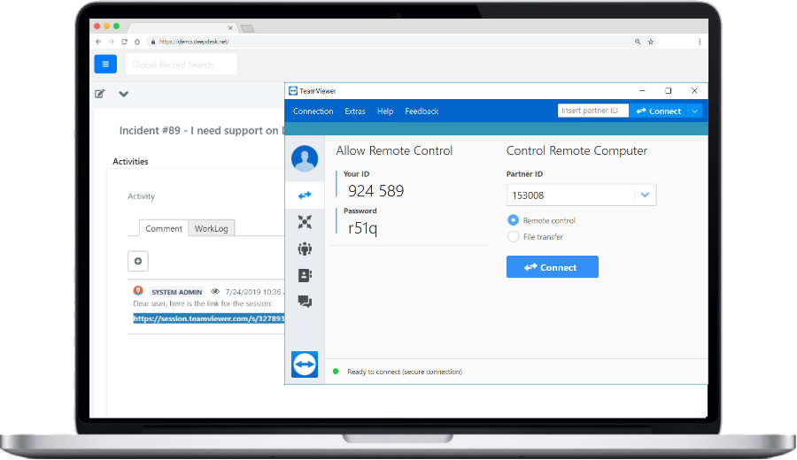Bookmark the page with the star icon
Image resolution: width=797 pixels, height=460 pixels.
(651, 42)
